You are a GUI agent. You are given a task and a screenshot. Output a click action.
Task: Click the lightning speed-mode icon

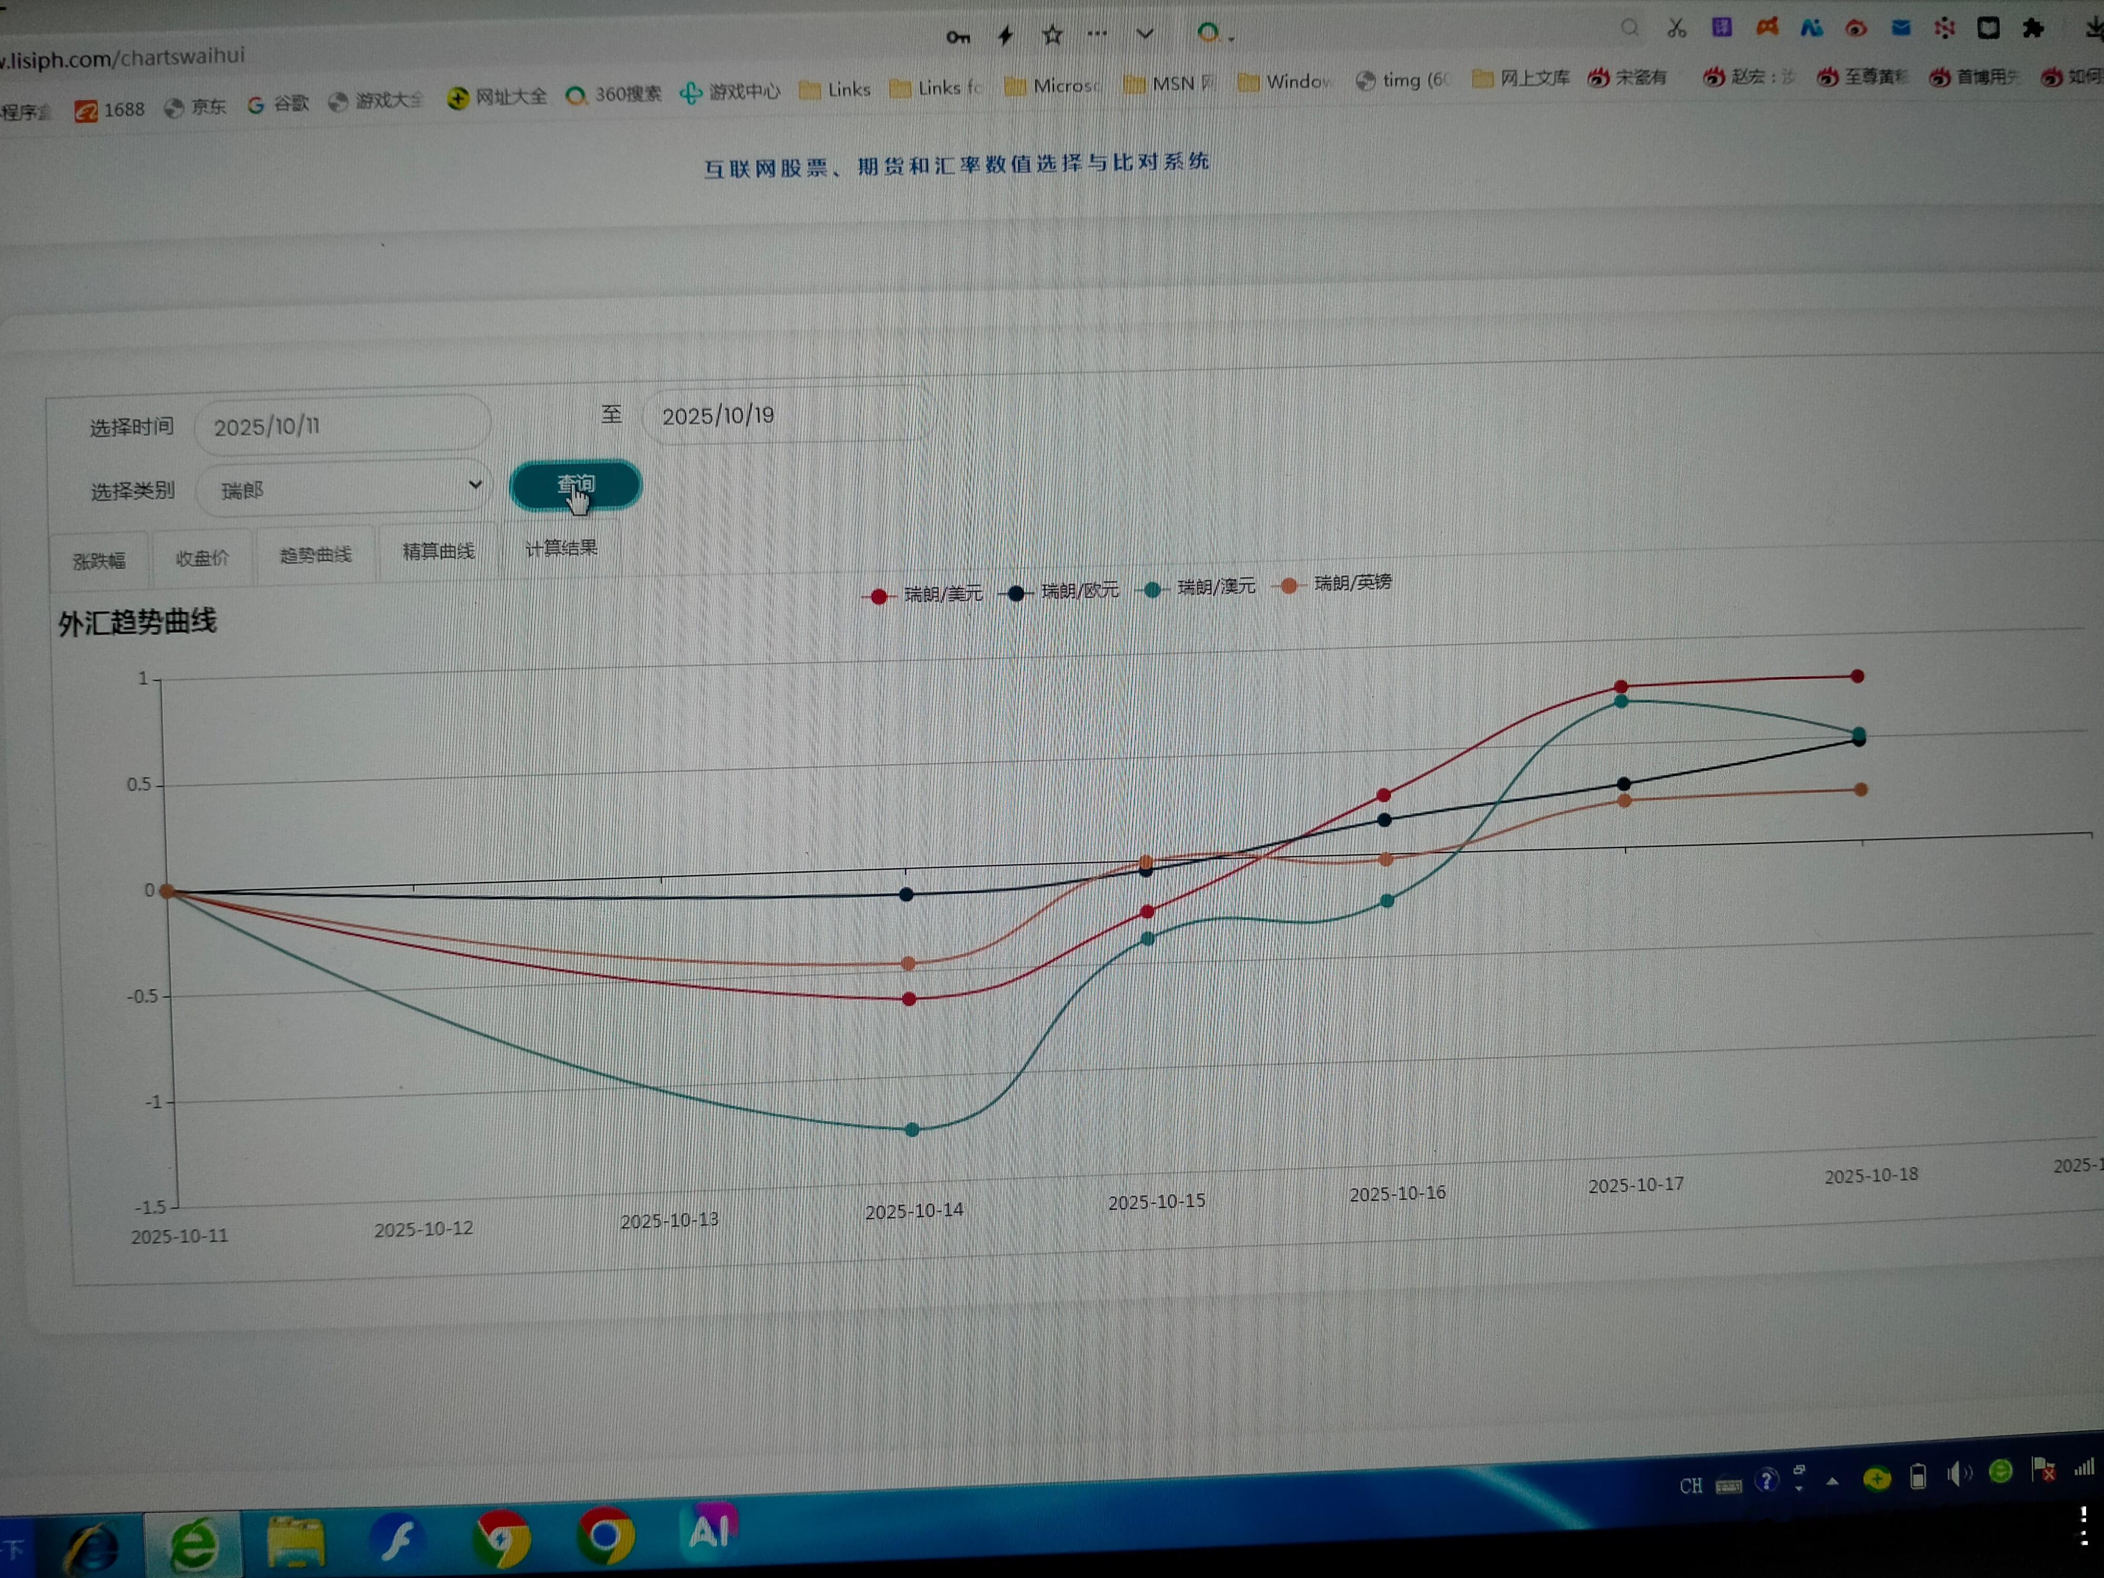coord(1005,36)
